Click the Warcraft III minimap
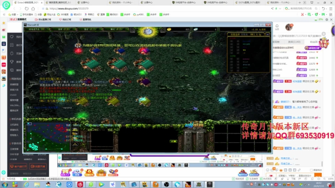335x188 pixels. click(47, 136)
